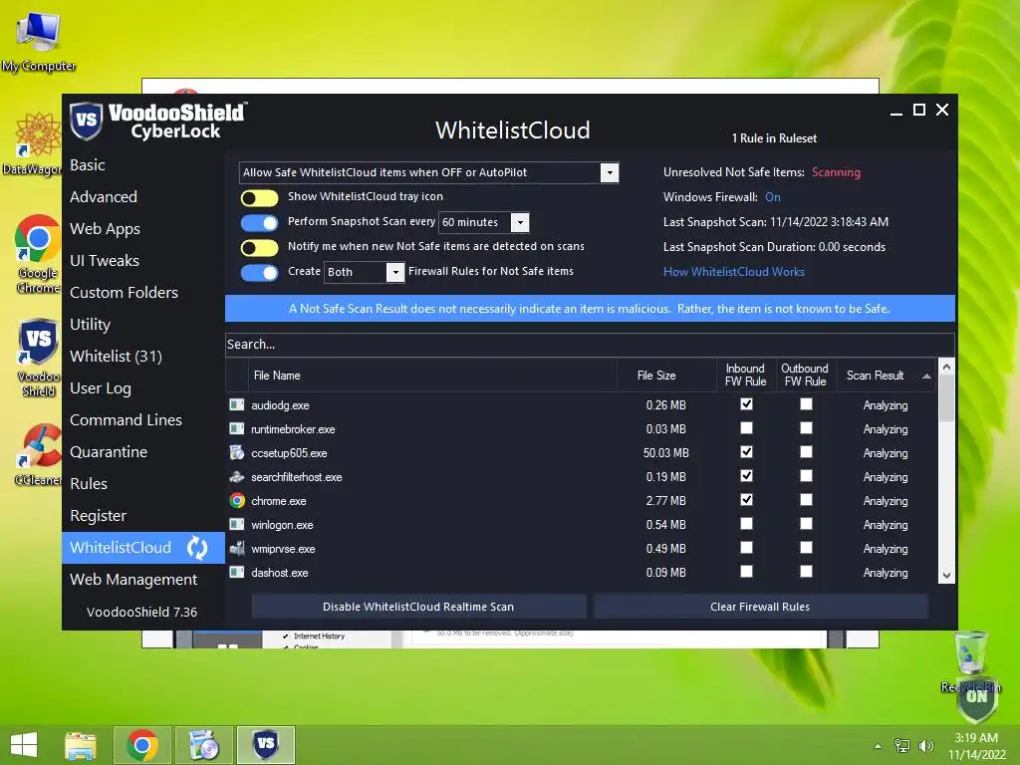Click the WhitelistCloud refresh arrows icon
Screen dimensions: 1020x765
pos(197,548)
